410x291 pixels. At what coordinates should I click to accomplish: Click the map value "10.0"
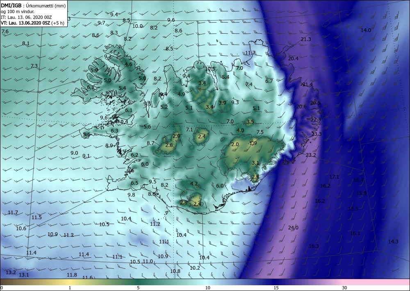click(137, 26)
